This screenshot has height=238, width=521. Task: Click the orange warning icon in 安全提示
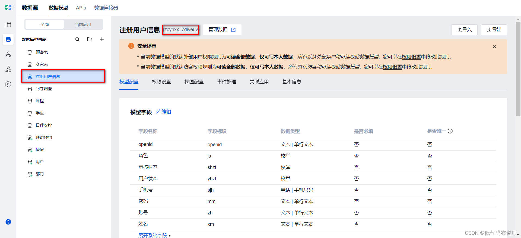(131, 46)
